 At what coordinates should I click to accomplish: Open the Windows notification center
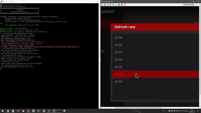tap(198, 111)
